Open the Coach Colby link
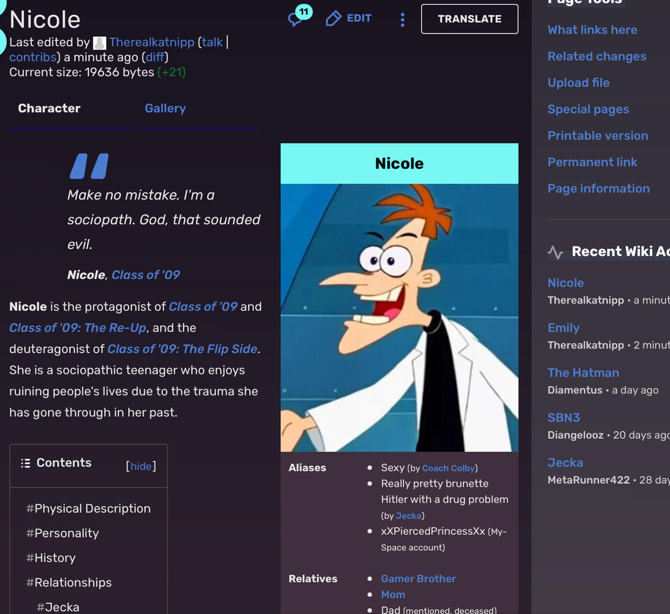This screenshot has height=614, width=670. coord(449,468)
